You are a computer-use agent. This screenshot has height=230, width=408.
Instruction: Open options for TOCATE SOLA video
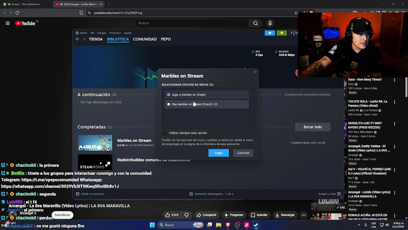(x=395, y=102)
